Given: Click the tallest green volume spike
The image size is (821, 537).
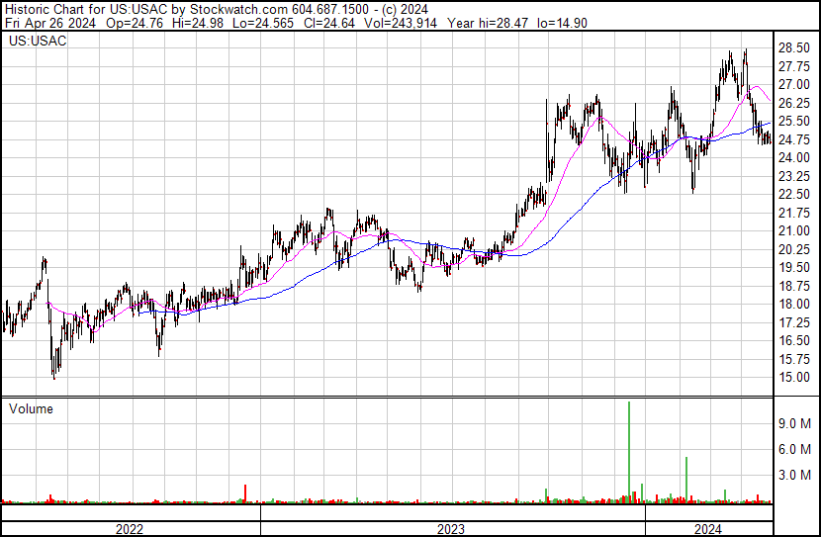Looking at the screenshot, I should pyautogui.click(x=629, y=452).
